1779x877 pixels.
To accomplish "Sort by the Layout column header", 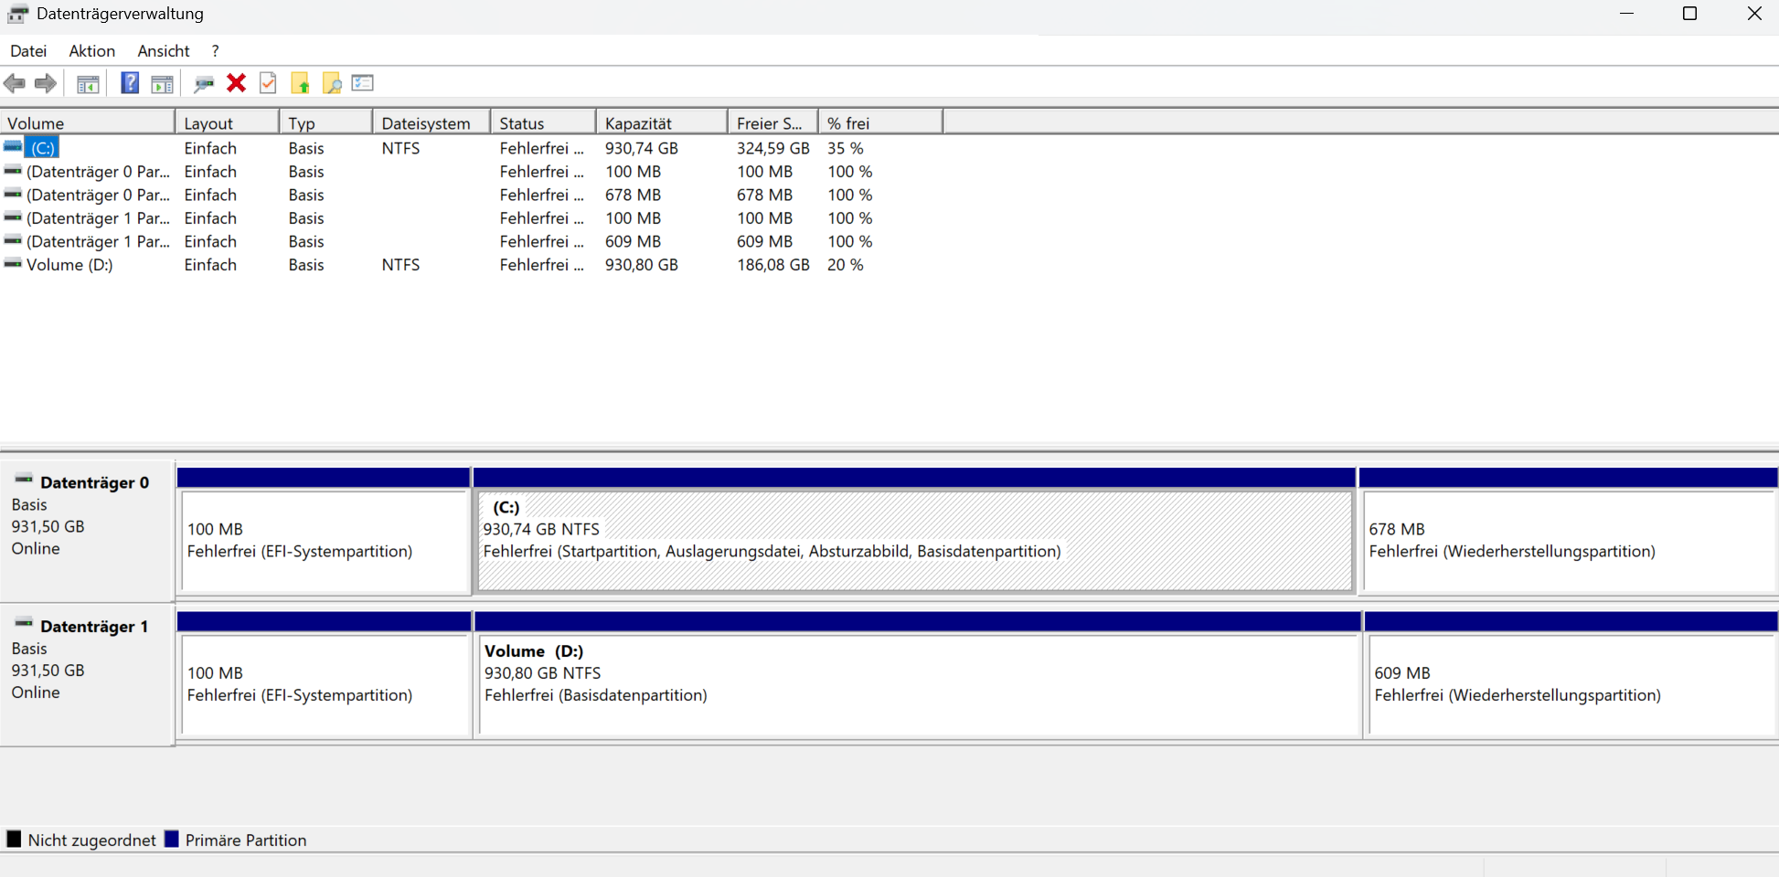I will pos(228,122).
